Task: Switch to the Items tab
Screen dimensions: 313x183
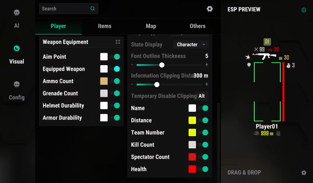Action: point(105,26)
